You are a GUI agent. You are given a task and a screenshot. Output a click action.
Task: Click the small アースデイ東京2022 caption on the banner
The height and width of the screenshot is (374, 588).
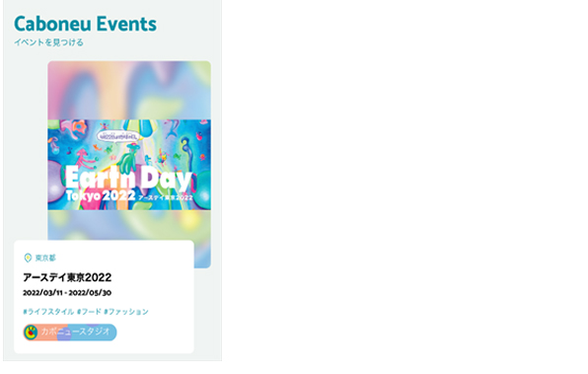(166, 197)
